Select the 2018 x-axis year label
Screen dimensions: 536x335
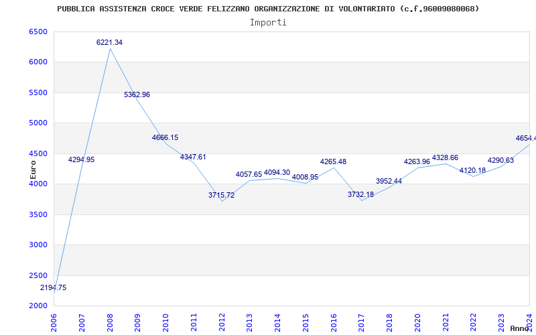pyautogui.click(x=389, y=322)
